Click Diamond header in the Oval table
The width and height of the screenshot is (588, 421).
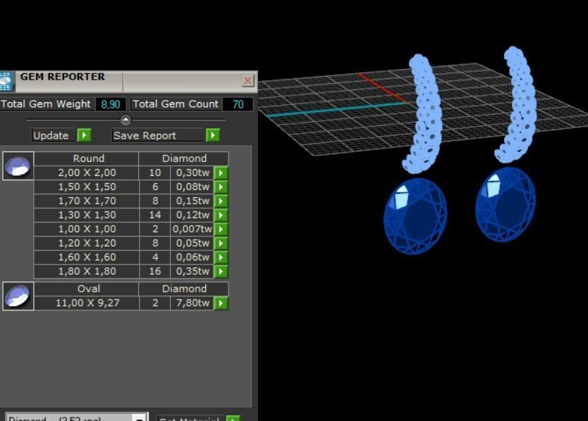click(184, 289)
